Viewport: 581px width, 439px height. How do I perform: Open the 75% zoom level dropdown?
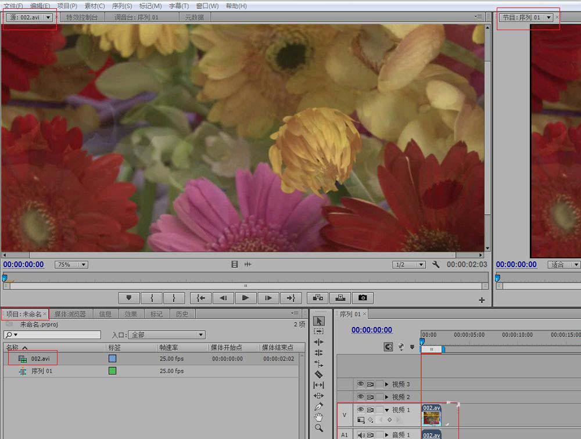(x=71, y=265)
